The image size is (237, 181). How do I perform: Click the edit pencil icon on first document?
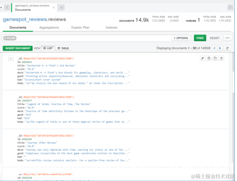click(x=202, y=58)
